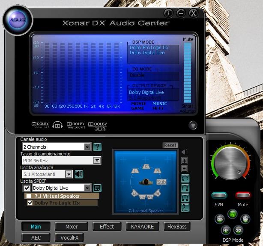Enable the 7.1 Virtual Speaker checkbox
Image resolution: width=263 pixels, height=246 pixels.
29,196
